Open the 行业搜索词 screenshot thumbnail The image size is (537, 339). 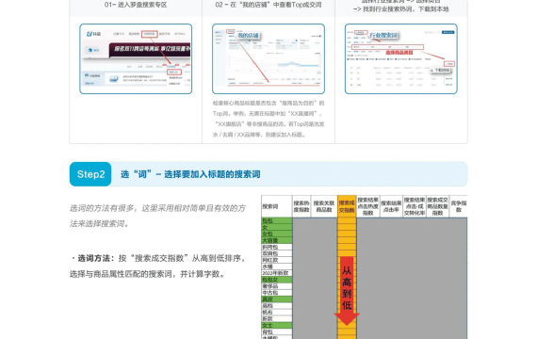point(401,59)
